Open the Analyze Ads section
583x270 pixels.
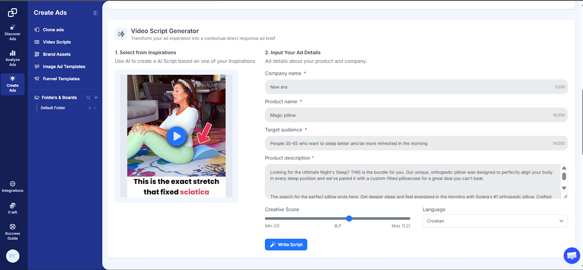coord(12,58)
